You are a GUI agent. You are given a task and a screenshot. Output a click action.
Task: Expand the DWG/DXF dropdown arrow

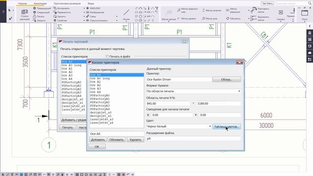coord(84,8)
